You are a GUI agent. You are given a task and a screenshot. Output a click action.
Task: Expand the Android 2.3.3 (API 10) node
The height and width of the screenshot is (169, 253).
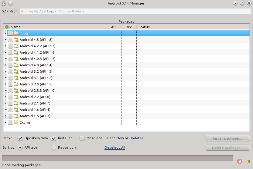pos(5,91)
